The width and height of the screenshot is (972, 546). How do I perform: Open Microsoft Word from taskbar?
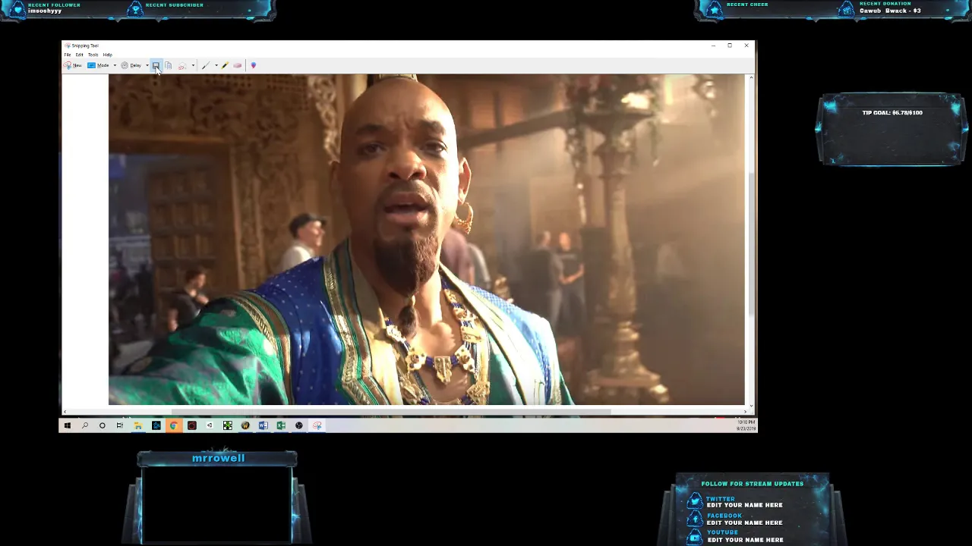click(263, 425)
